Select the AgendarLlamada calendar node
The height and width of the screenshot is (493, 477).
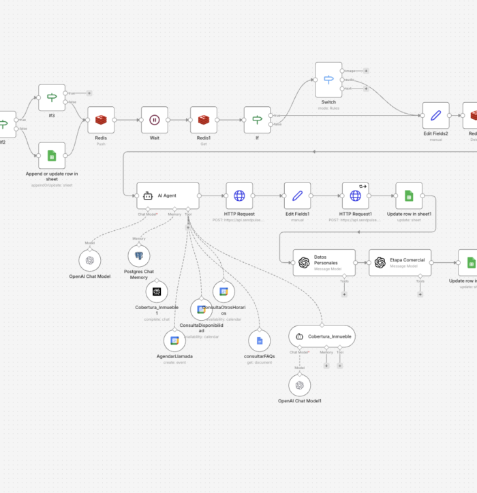point(174,341)
